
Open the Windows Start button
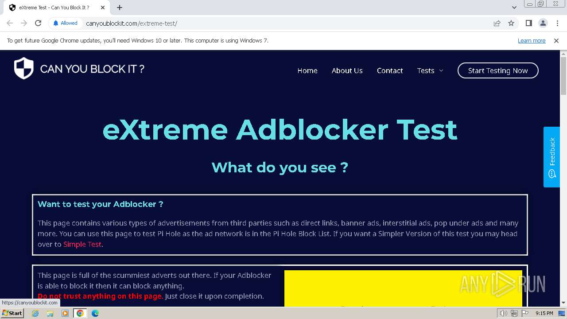(12, 313)
